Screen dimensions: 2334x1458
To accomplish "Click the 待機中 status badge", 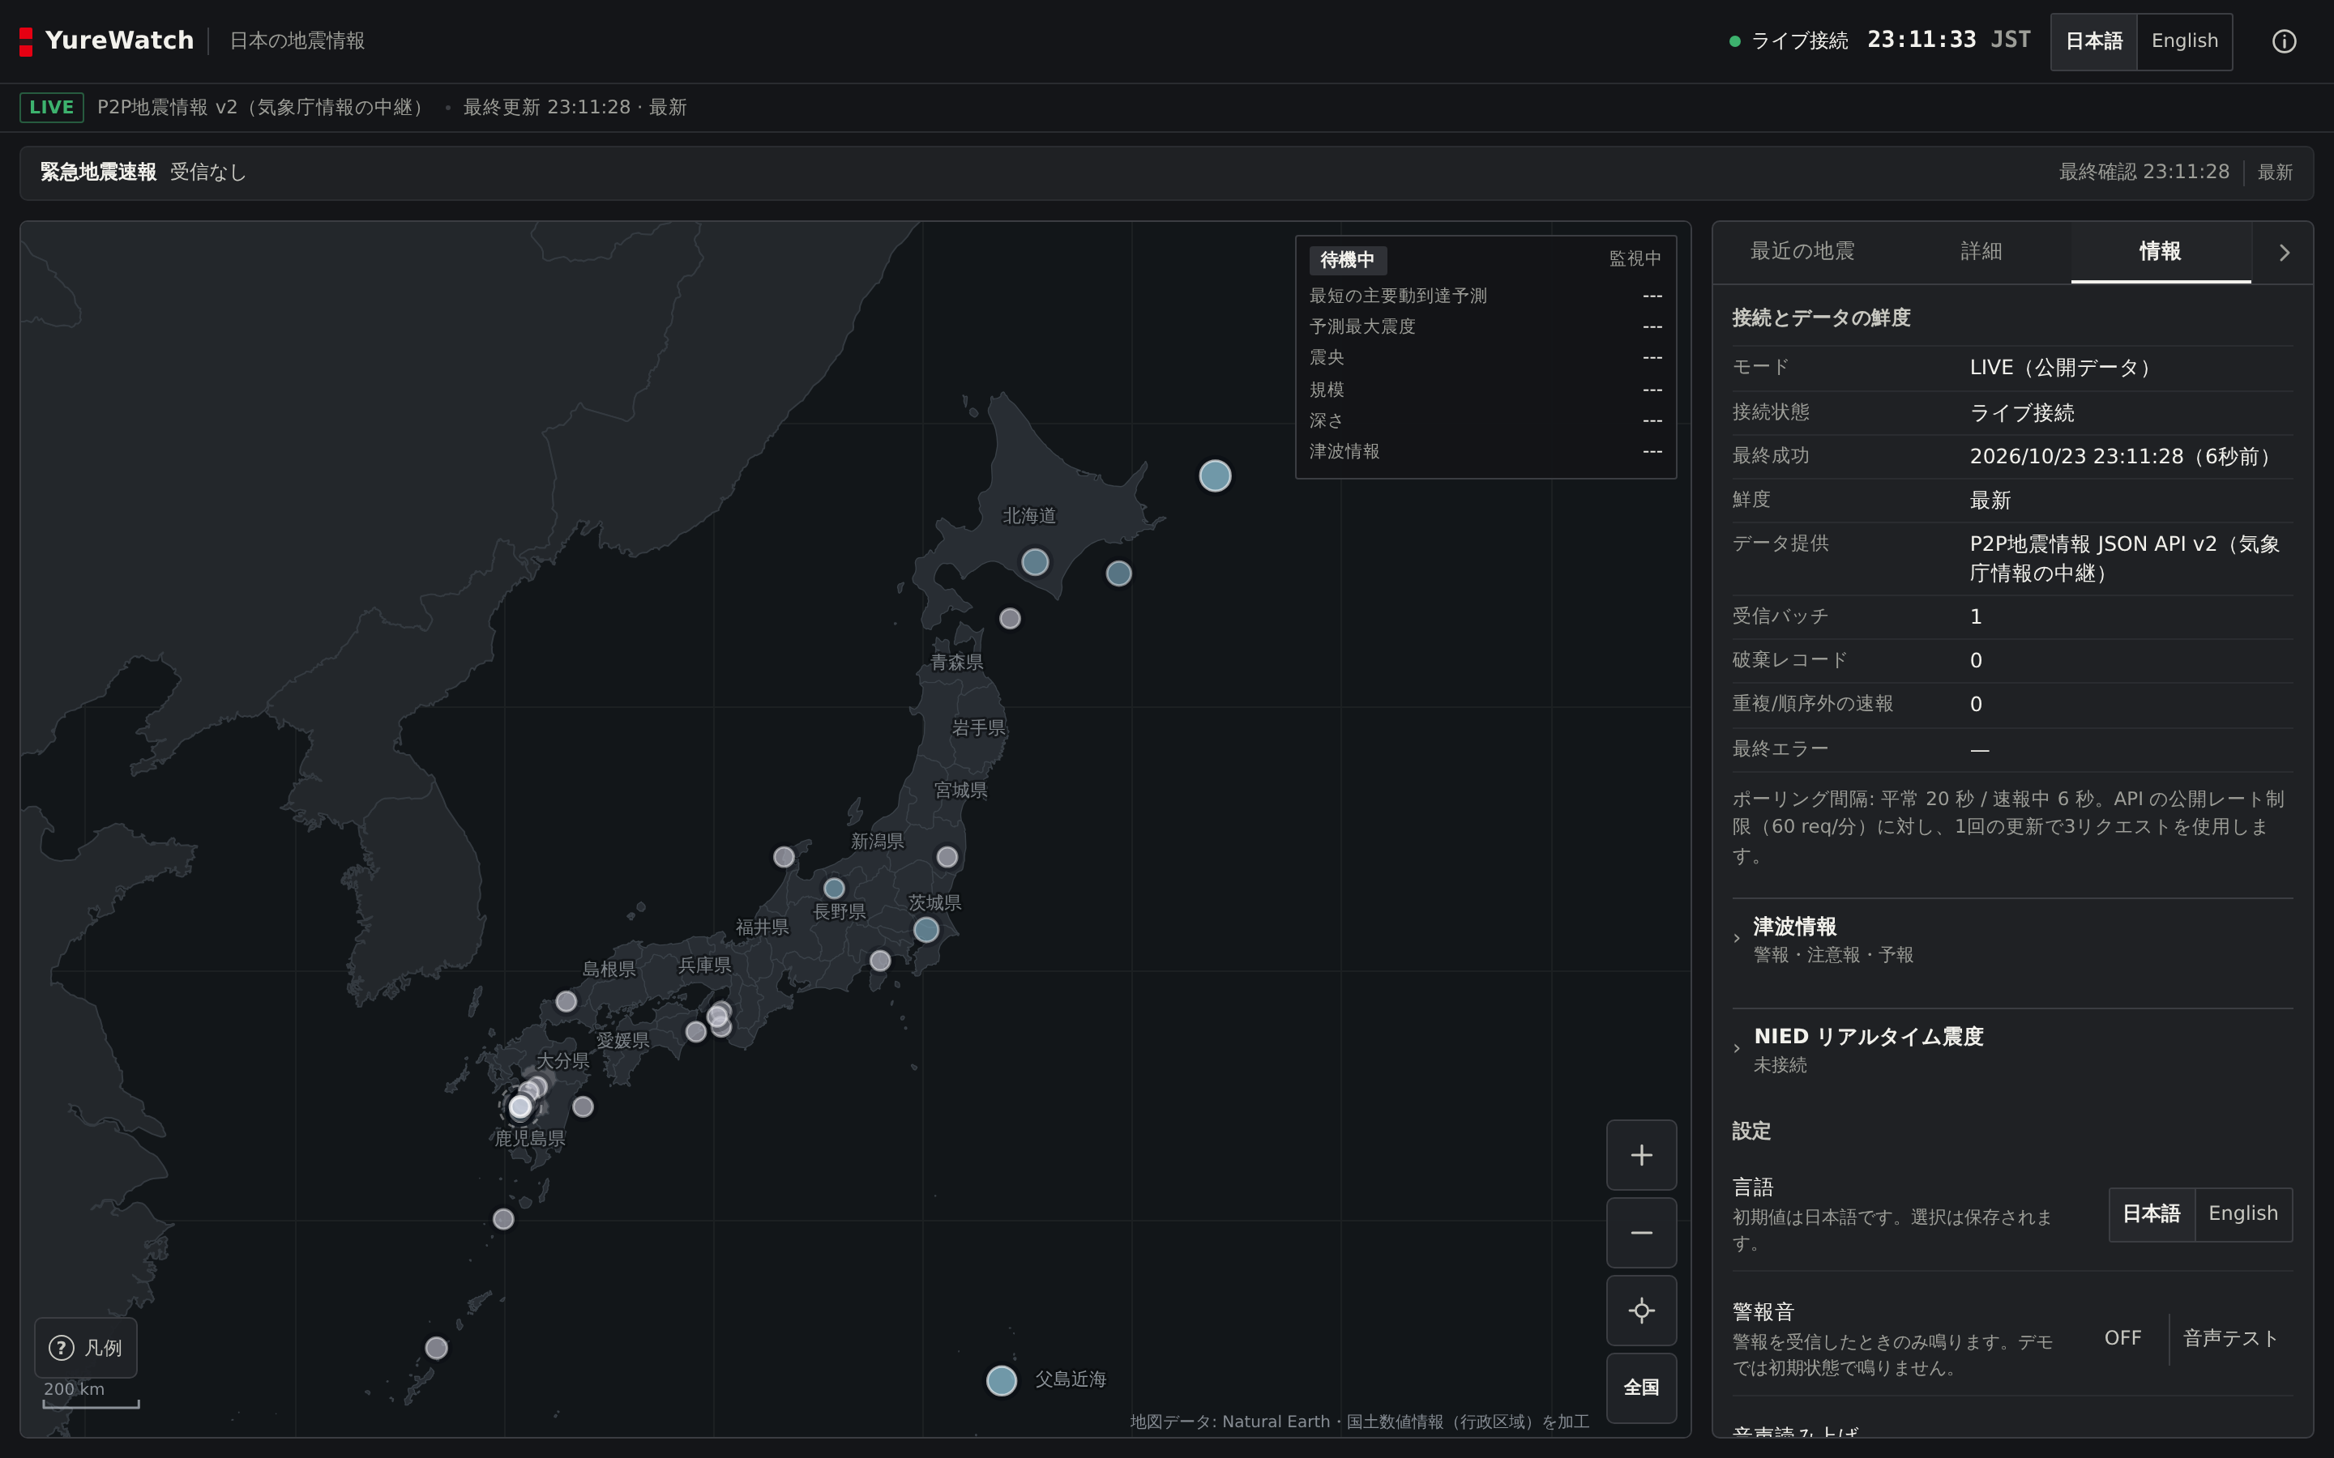I will point(1348,260).
